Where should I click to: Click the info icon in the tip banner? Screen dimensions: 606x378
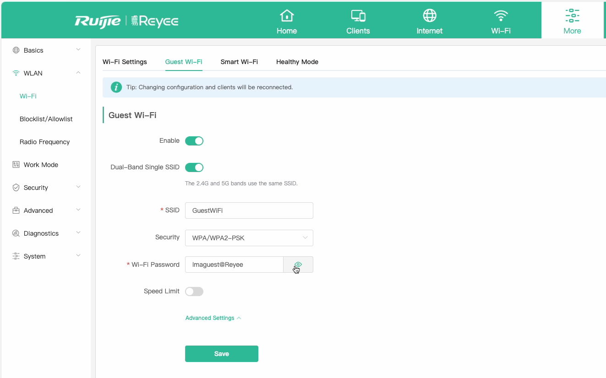(116, 87)
